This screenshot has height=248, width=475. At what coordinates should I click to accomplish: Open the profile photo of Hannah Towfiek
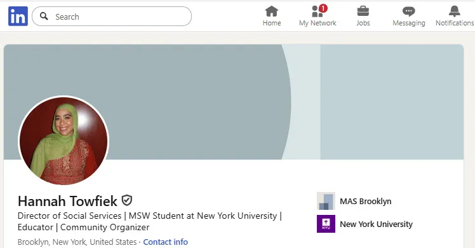[64, 141]
